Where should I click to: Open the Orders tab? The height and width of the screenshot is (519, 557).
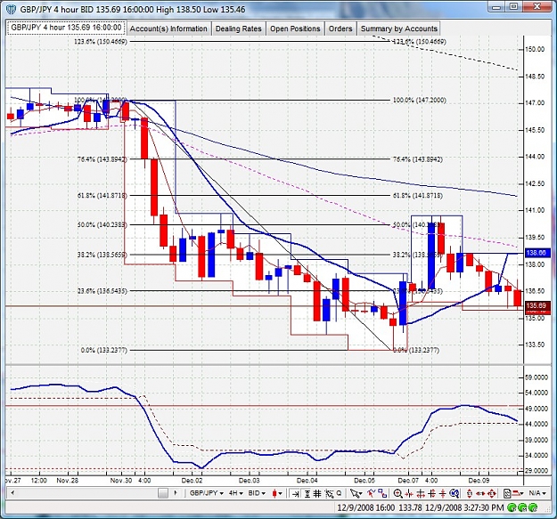point(340,28)
